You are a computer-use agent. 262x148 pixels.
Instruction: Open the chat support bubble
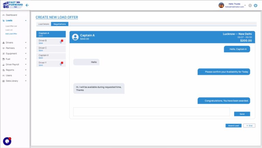7,142
